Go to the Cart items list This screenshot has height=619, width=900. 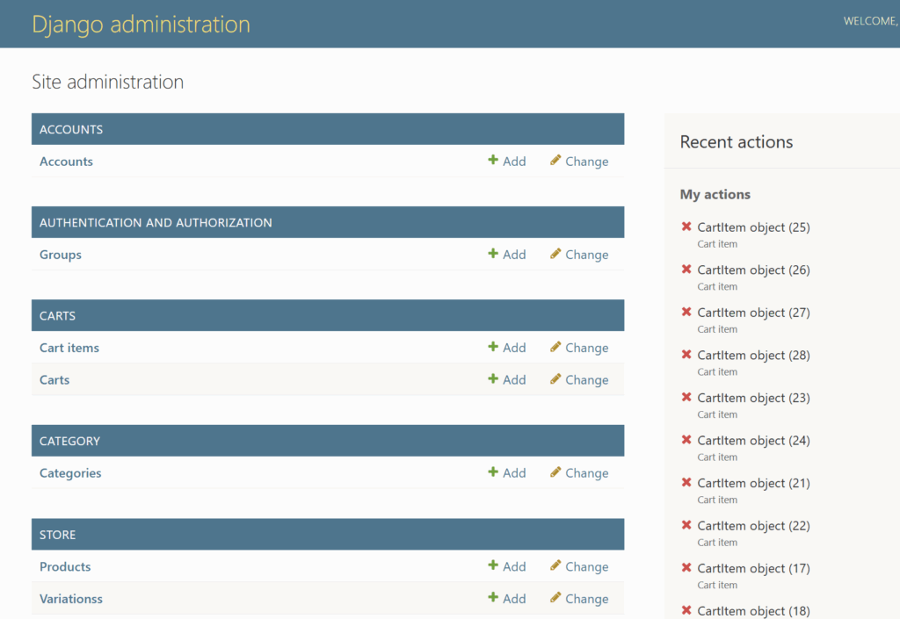[x=69, y=348]
